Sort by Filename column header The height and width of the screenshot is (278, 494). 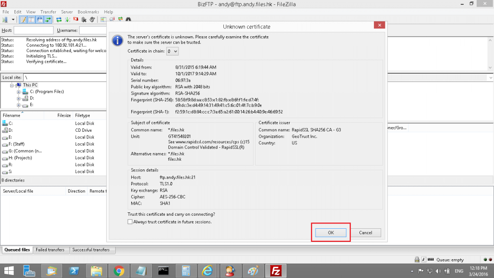click(x=22, y=115)
